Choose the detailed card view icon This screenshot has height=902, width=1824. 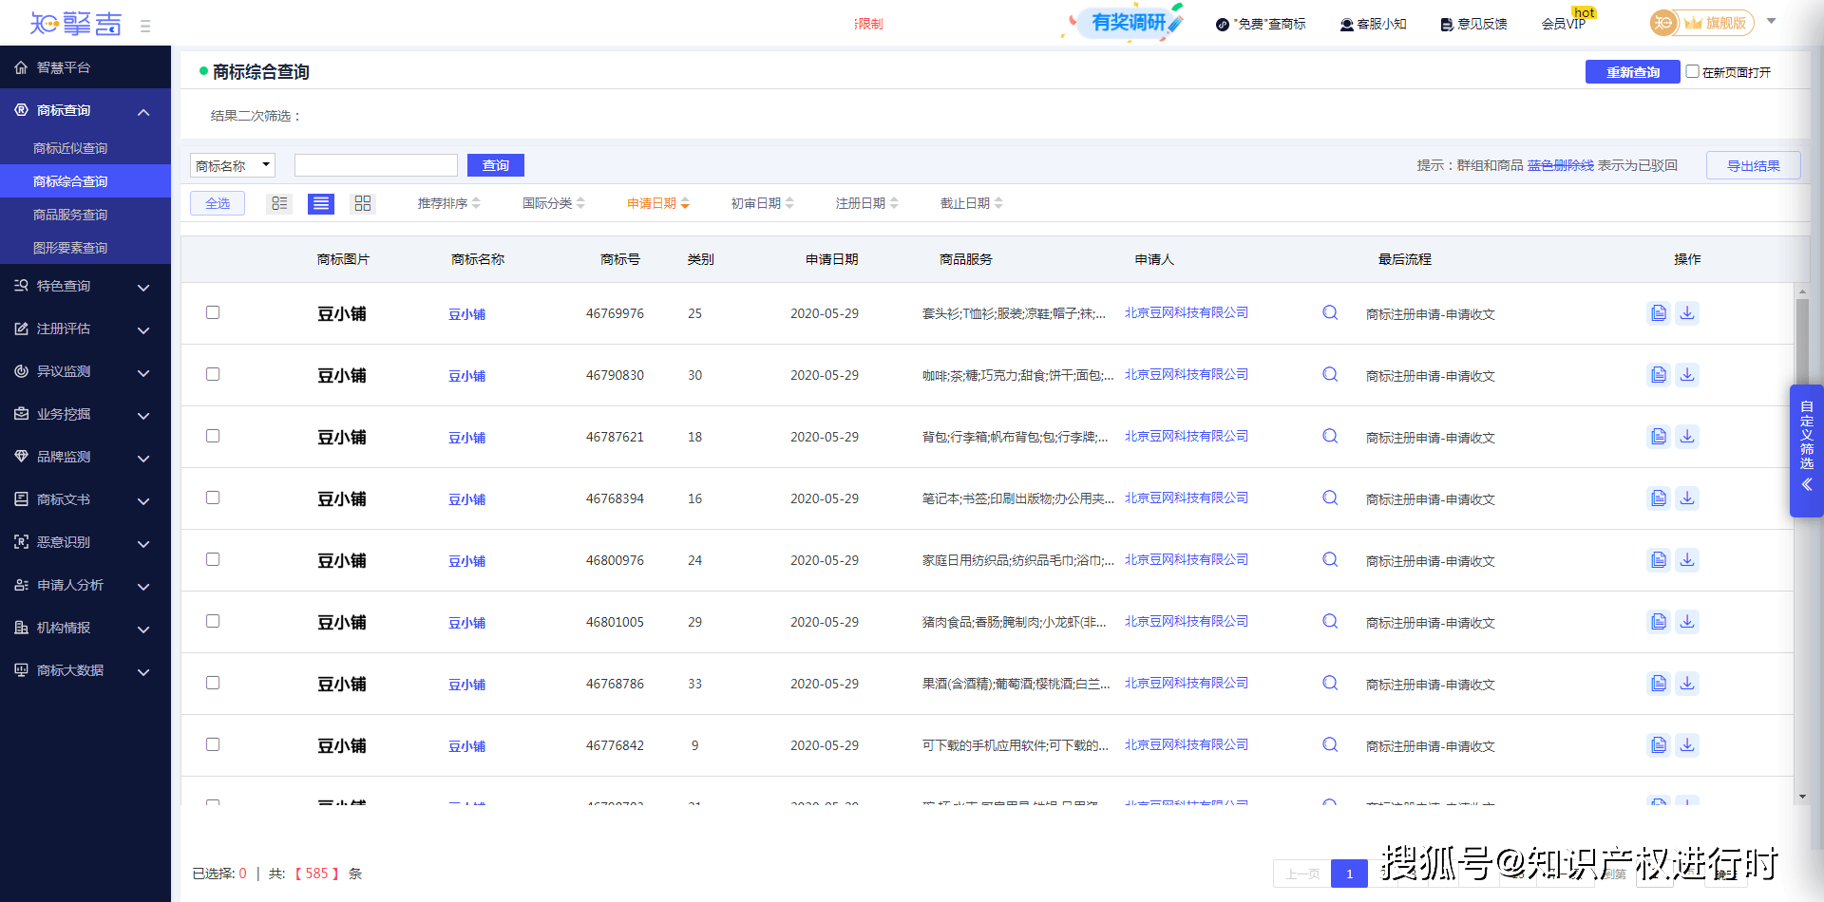[x=279, y=203]
